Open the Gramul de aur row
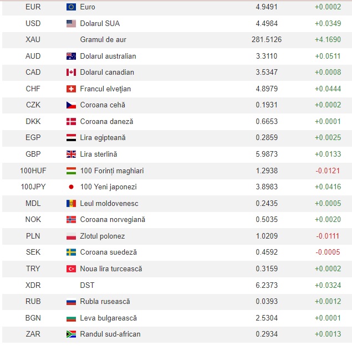Image resolution: width=352 pixels, height=346 pixels. tap(103, 40)
